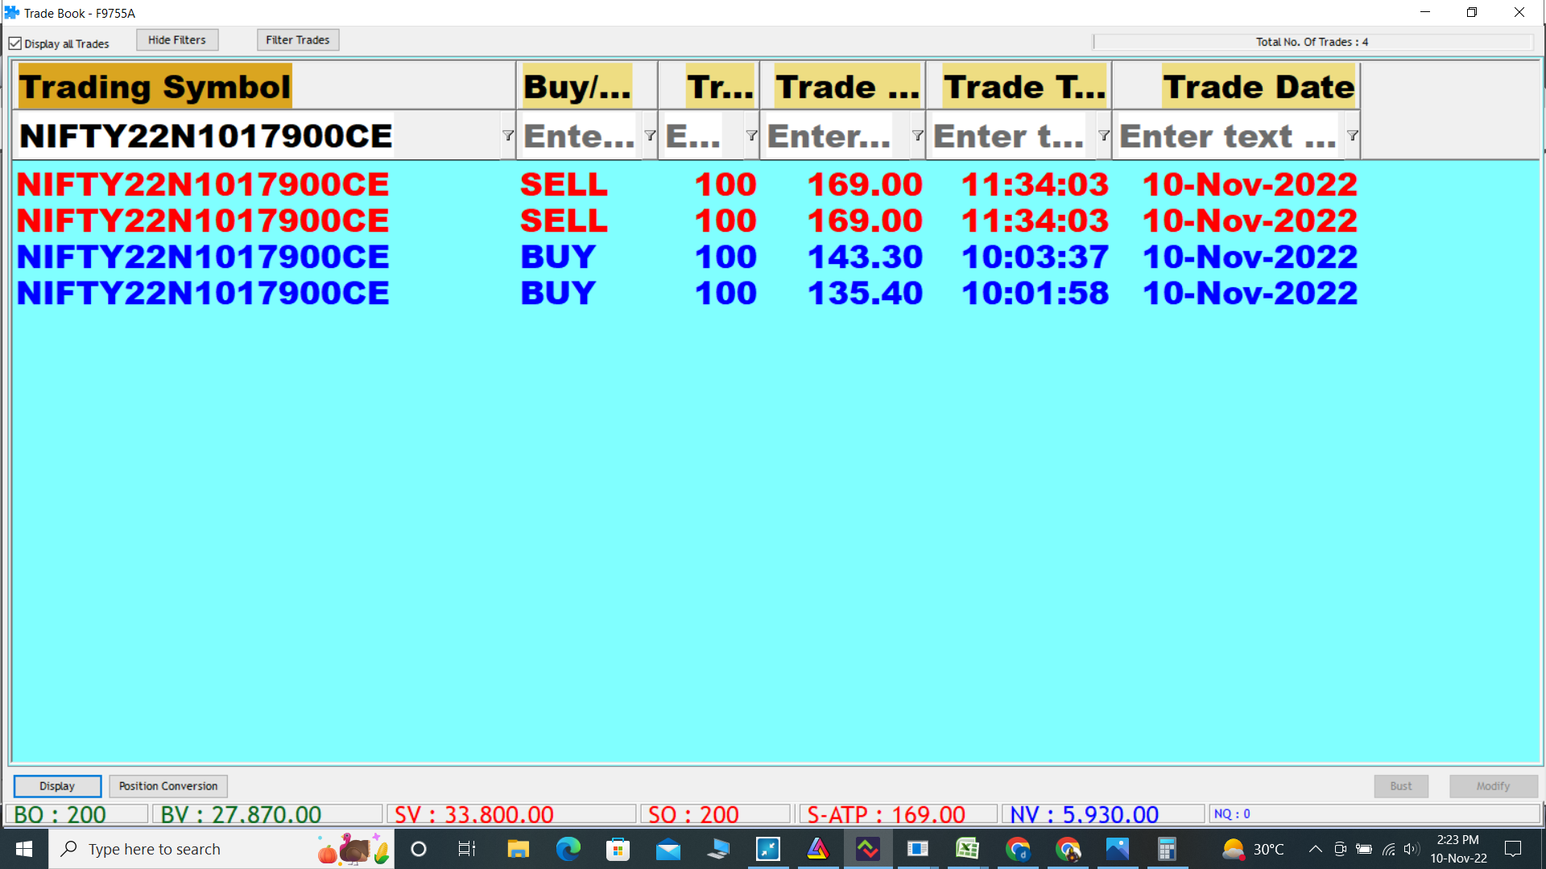The height and width of the screenshot is (869, 1546).
Task: Click the SO : 200 status field
Action: coord(715,814)
